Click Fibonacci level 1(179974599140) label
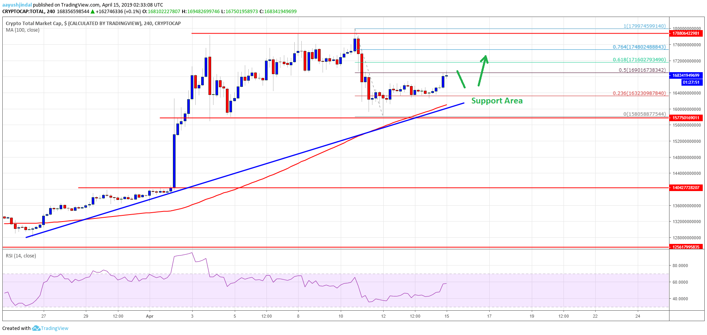This screenshot has height=335, width=707. click(x=644, y=26)
